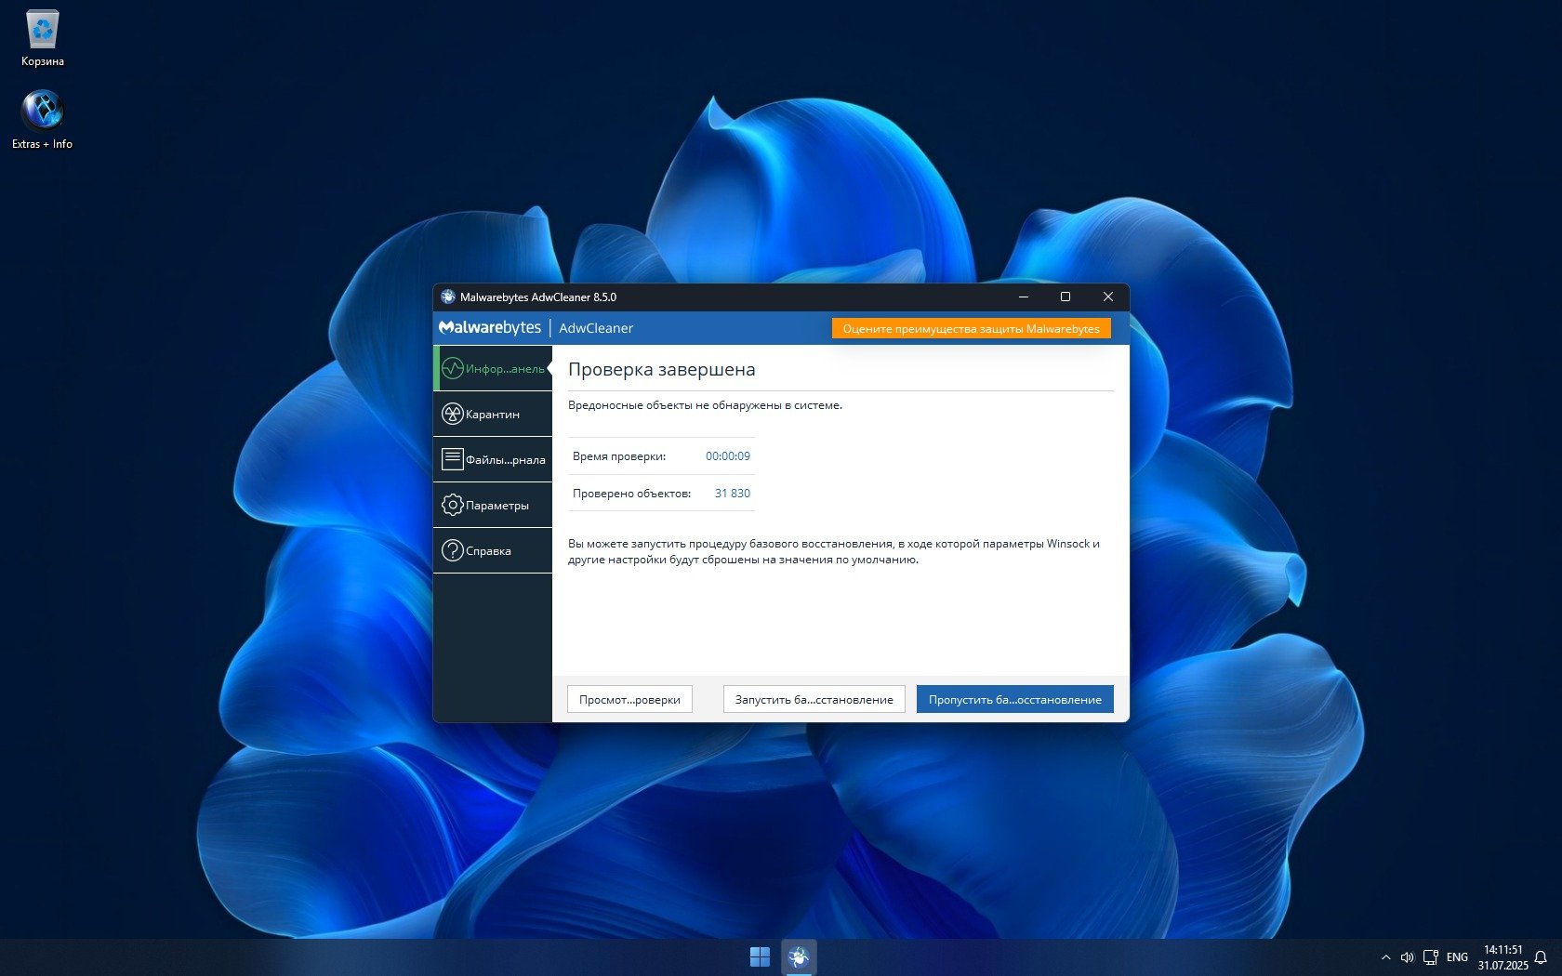
Task: Open the Справка help icon
Action: tap(453, 551)
